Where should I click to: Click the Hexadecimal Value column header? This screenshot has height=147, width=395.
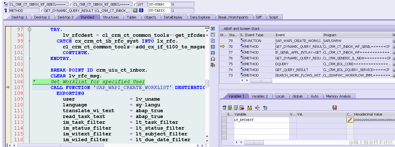[x=374, y=114]
